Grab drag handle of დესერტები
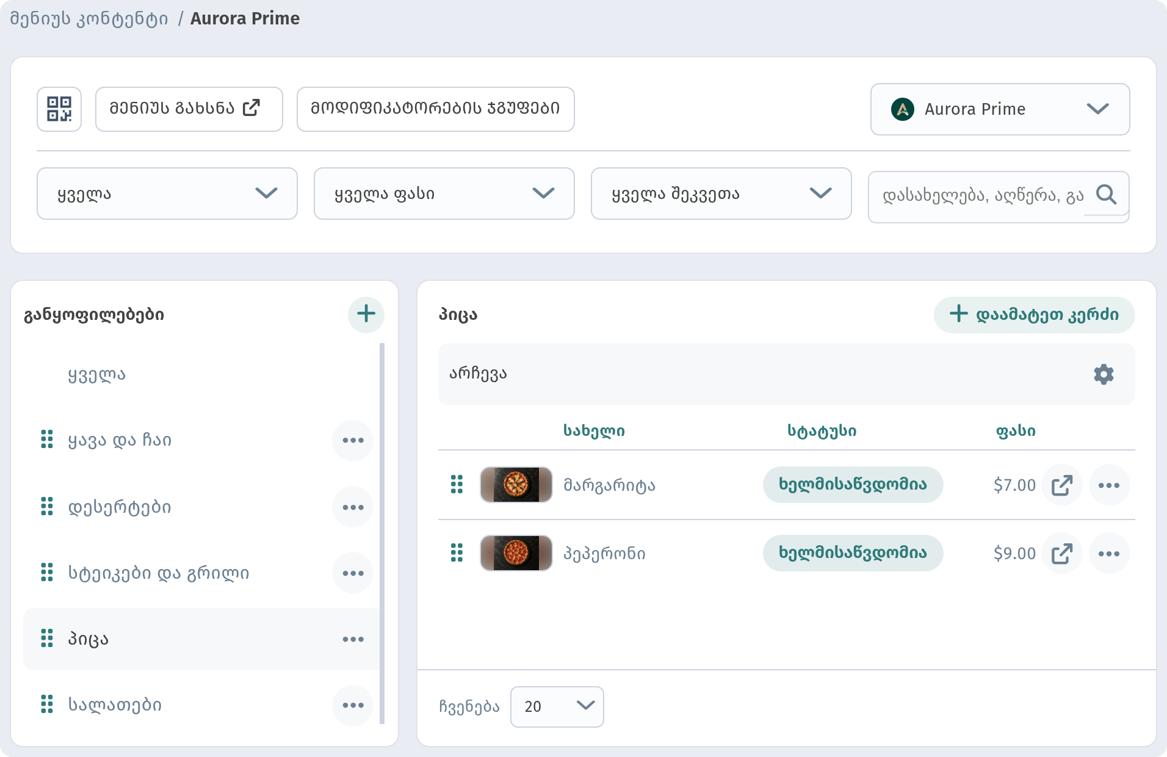Screen dimensions: 1167x757 [x=47, y=506]
